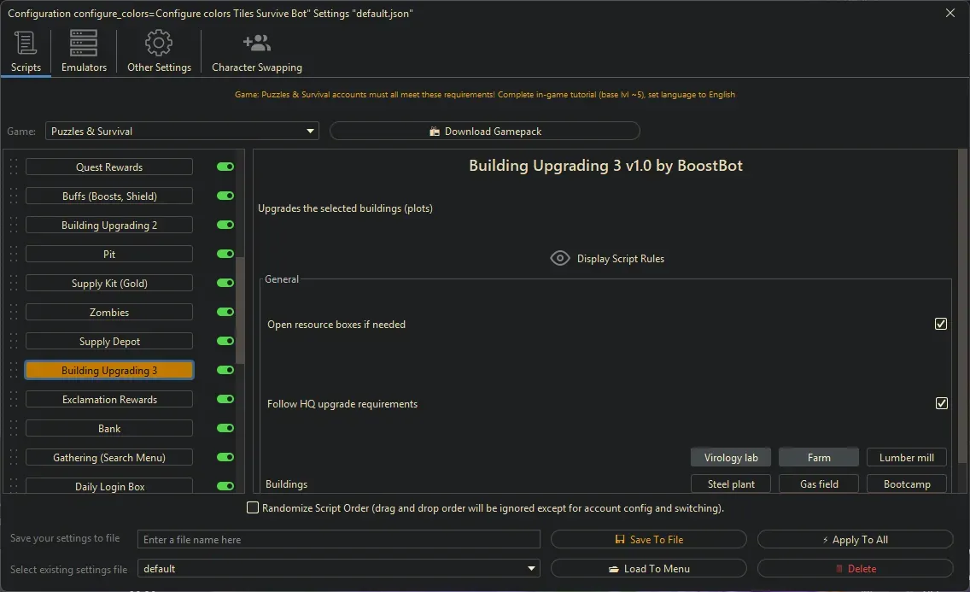Image resolution: width=970 pixels, height=592 pixels.
Task: Uncheck Open resource boxes if needed
Action: tap(940, 324)
